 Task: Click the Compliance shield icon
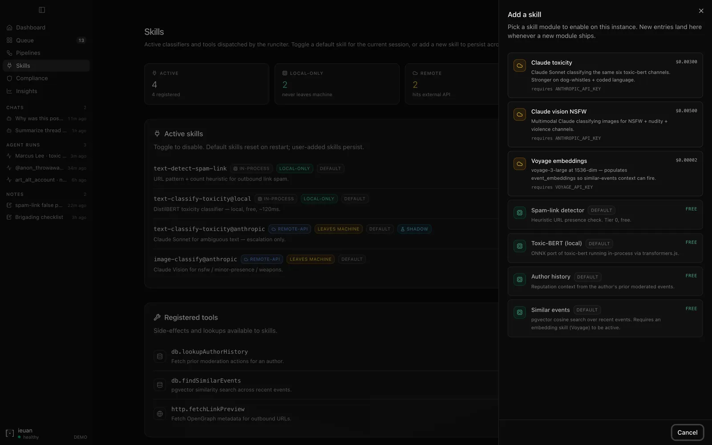click(x=9, y=78)
